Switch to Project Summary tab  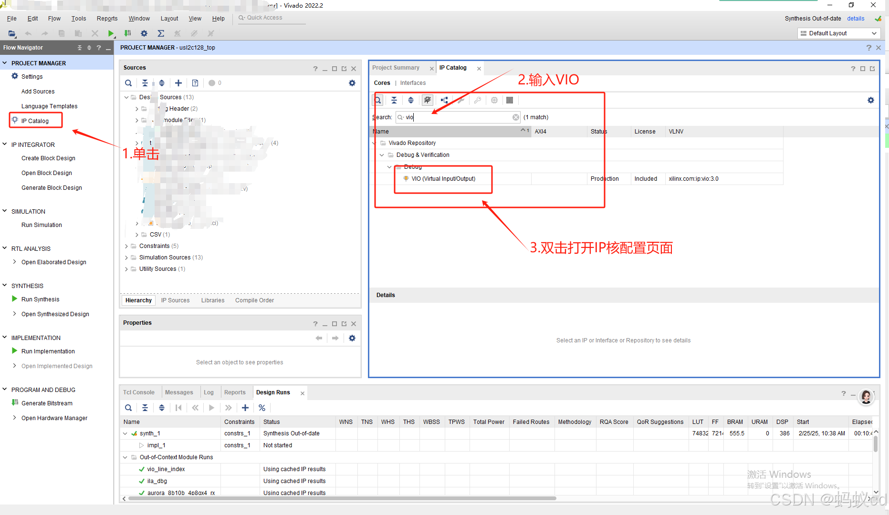396,68
